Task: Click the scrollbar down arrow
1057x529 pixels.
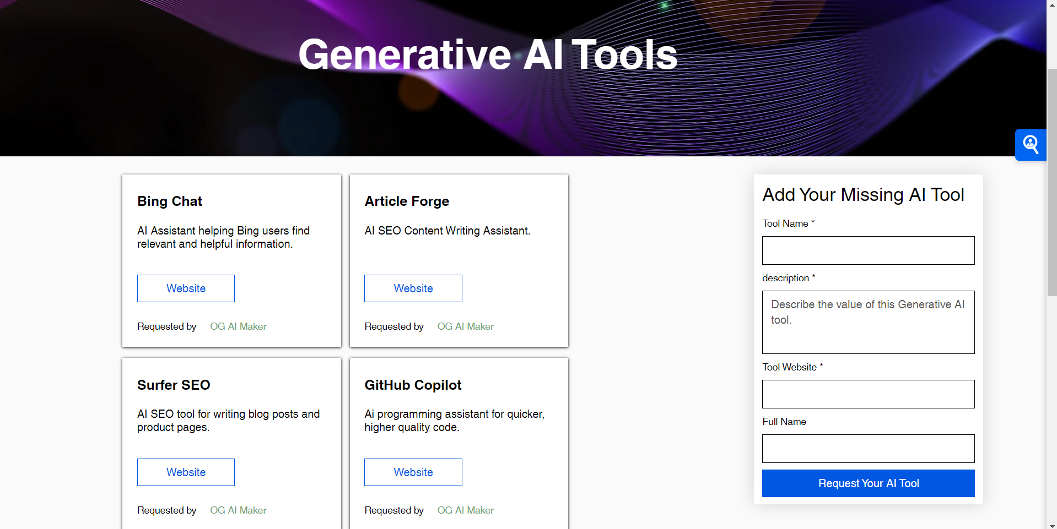Action: [x=1051, y=524]
